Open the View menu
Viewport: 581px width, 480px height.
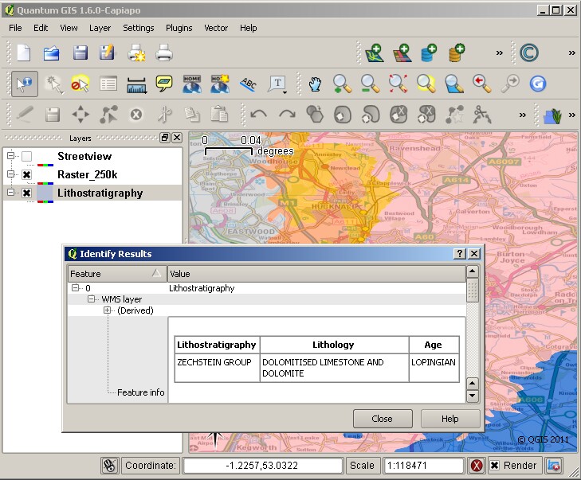(69, 28)
